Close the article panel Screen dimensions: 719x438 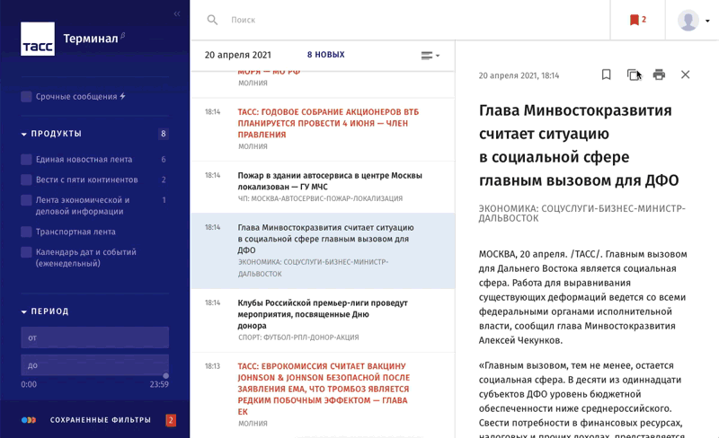click(x=685, y=74)
